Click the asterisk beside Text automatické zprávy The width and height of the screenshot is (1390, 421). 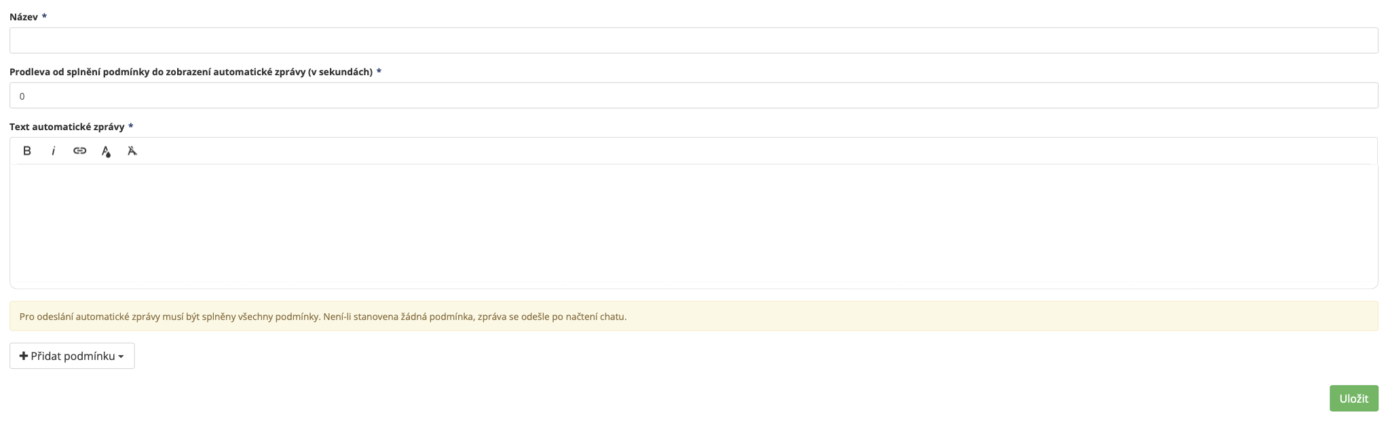130,126
